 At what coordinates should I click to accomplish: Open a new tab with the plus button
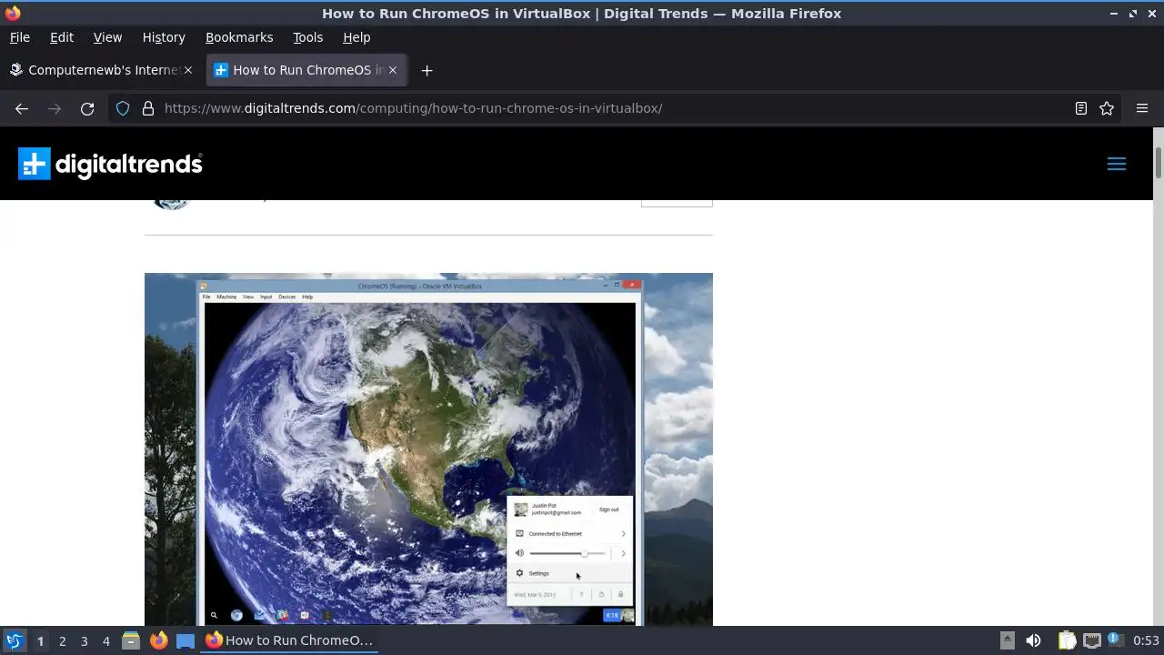point(426,70)
